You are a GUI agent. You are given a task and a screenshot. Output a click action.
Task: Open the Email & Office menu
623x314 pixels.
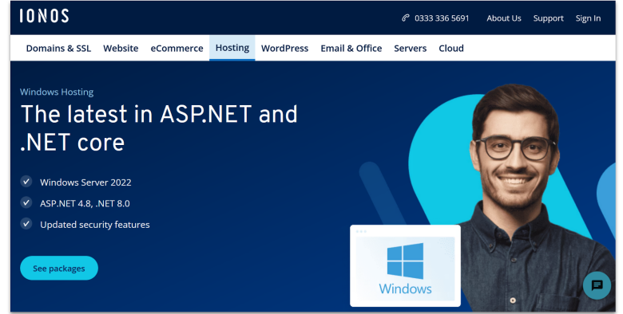coord(351,48)
